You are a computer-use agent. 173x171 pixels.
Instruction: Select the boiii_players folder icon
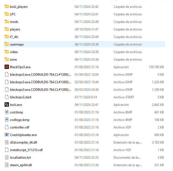point(7,7)
